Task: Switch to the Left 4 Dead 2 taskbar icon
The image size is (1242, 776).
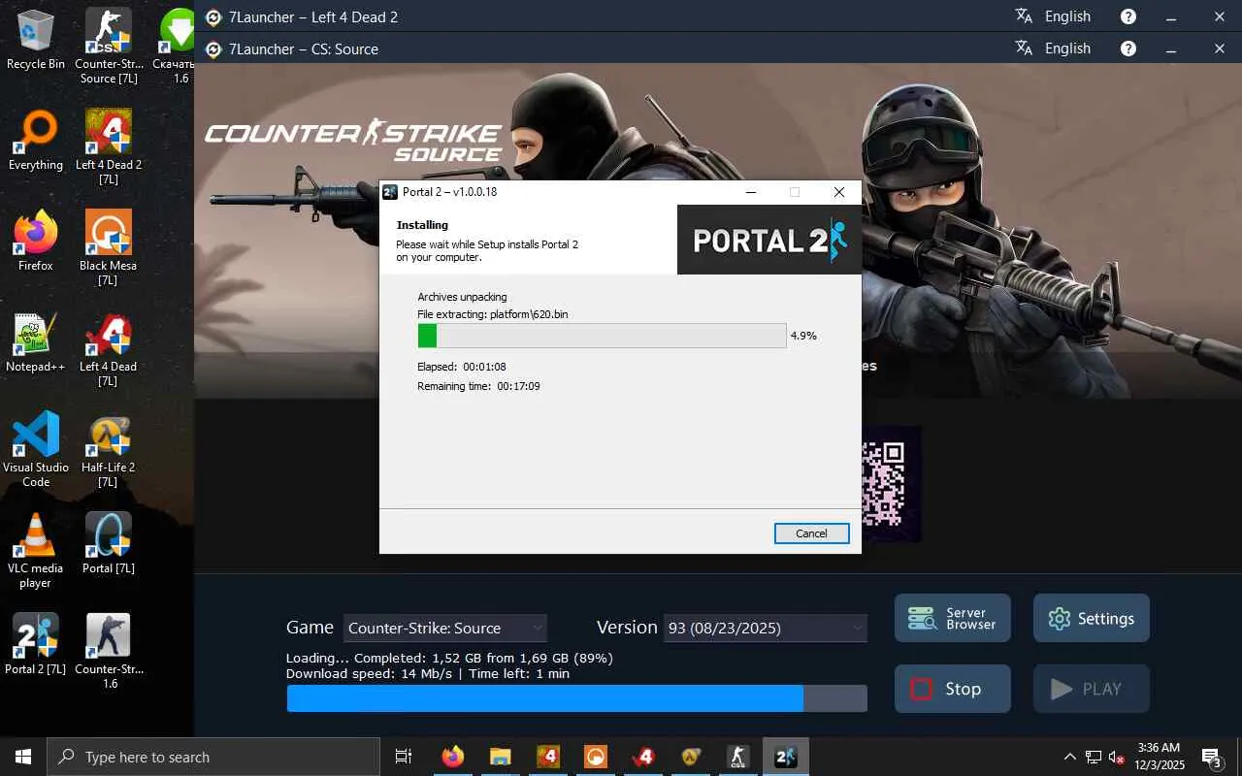Action: tap(548, 757)
